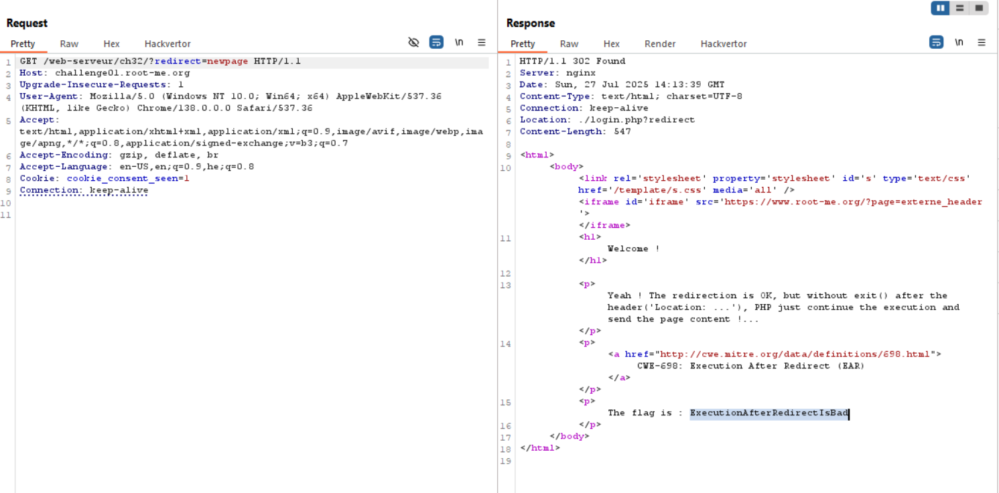Open the Hex tab in Request pane
The height and width of the screenshot is (493, 999).
(x=111, y=44)
